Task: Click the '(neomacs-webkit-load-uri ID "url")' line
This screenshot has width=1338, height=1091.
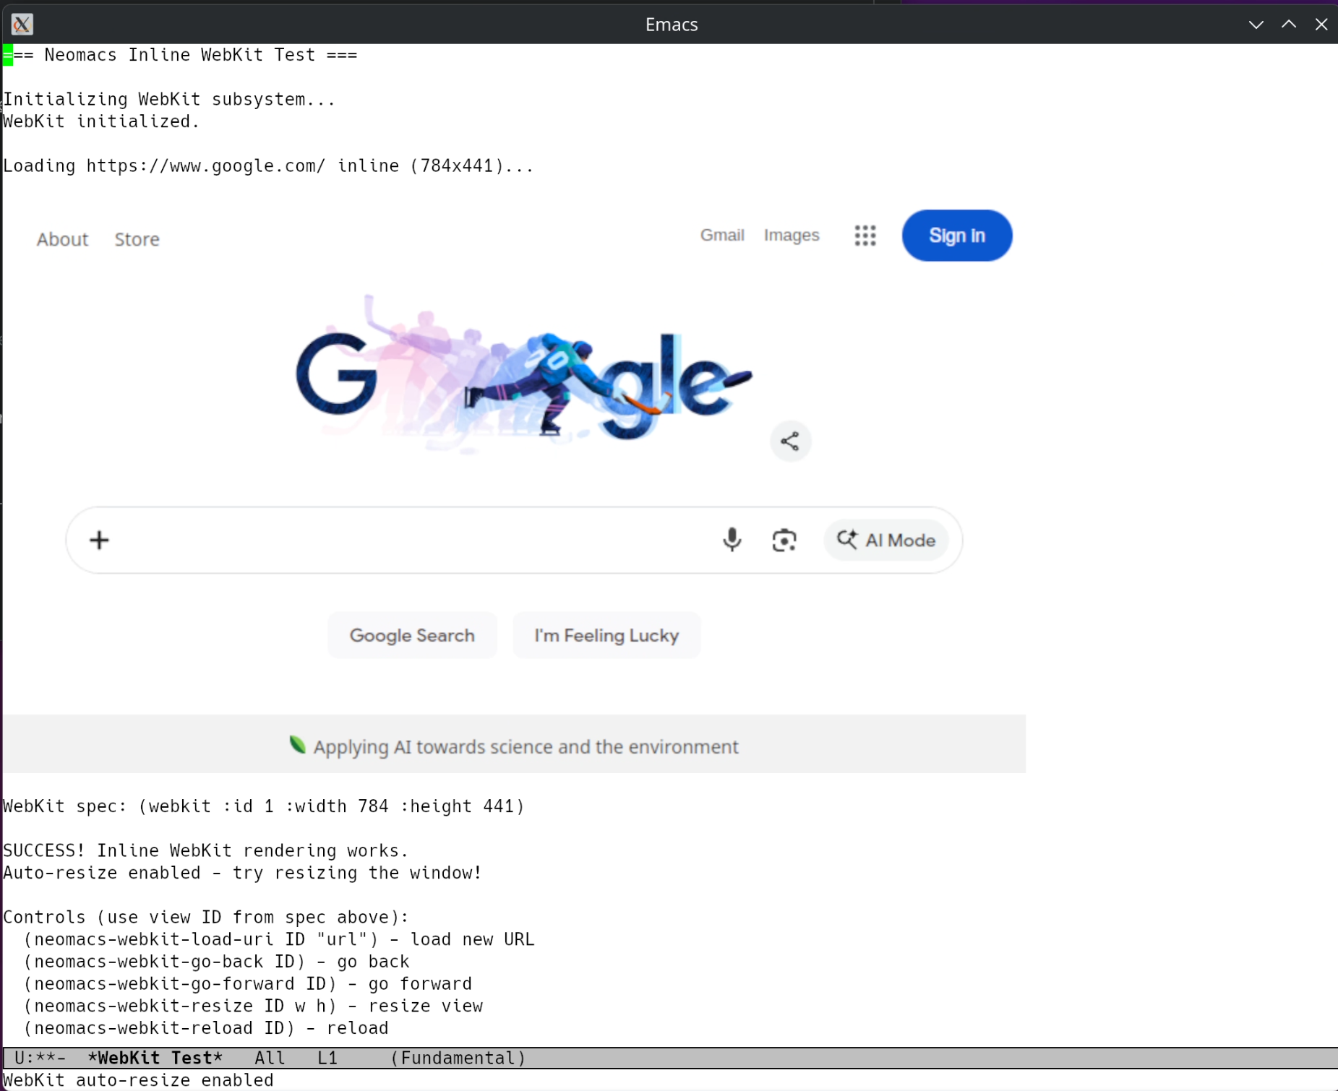Action: 279,939
